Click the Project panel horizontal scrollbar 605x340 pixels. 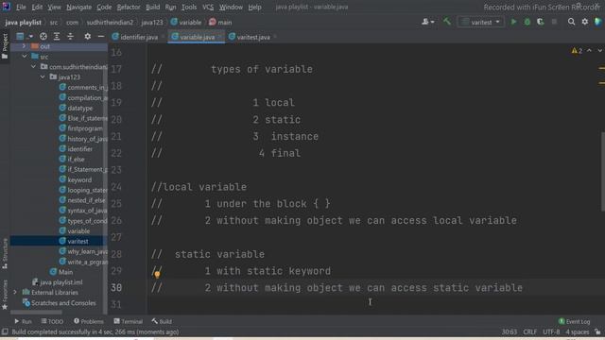36,312
